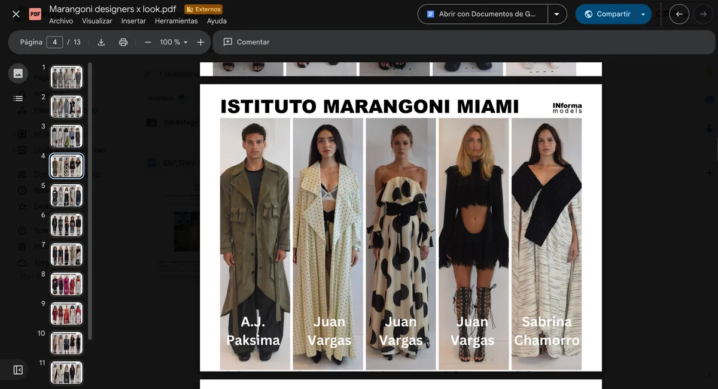Screen dimensions: 718x389
Task: Click the A.J. Paksima model photo
Action: tap(255, 244)
